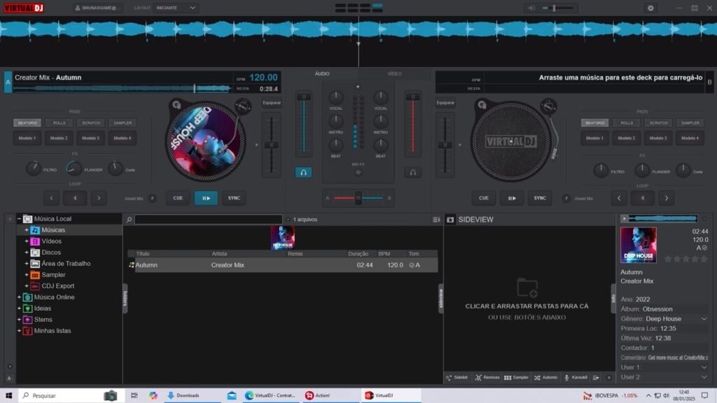Select ROLLS pads on deck B

[x=627, y=123]
